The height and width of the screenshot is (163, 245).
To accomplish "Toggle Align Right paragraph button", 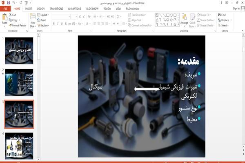I will tap(102, 24).
